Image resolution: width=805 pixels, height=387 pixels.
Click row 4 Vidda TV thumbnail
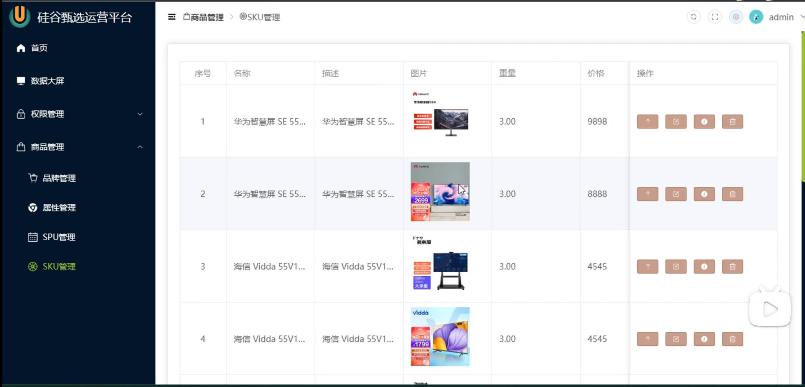tap(440, 337)
